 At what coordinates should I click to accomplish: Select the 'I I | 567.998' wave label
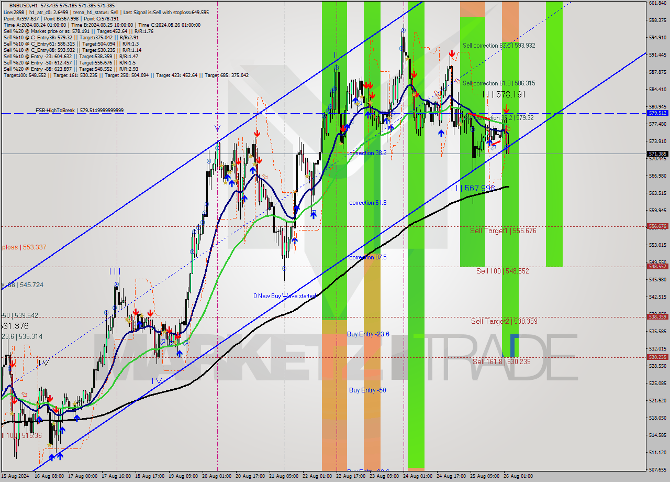point(473,188)
